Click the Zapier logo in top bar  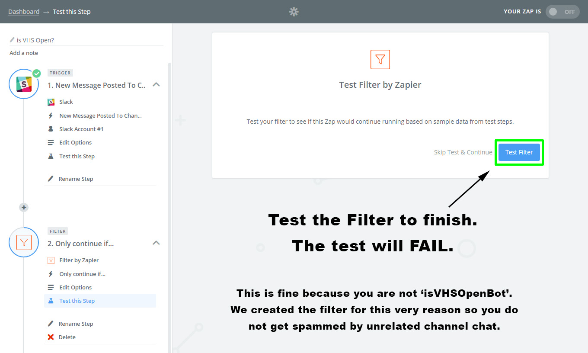click(x=294, y=12)
